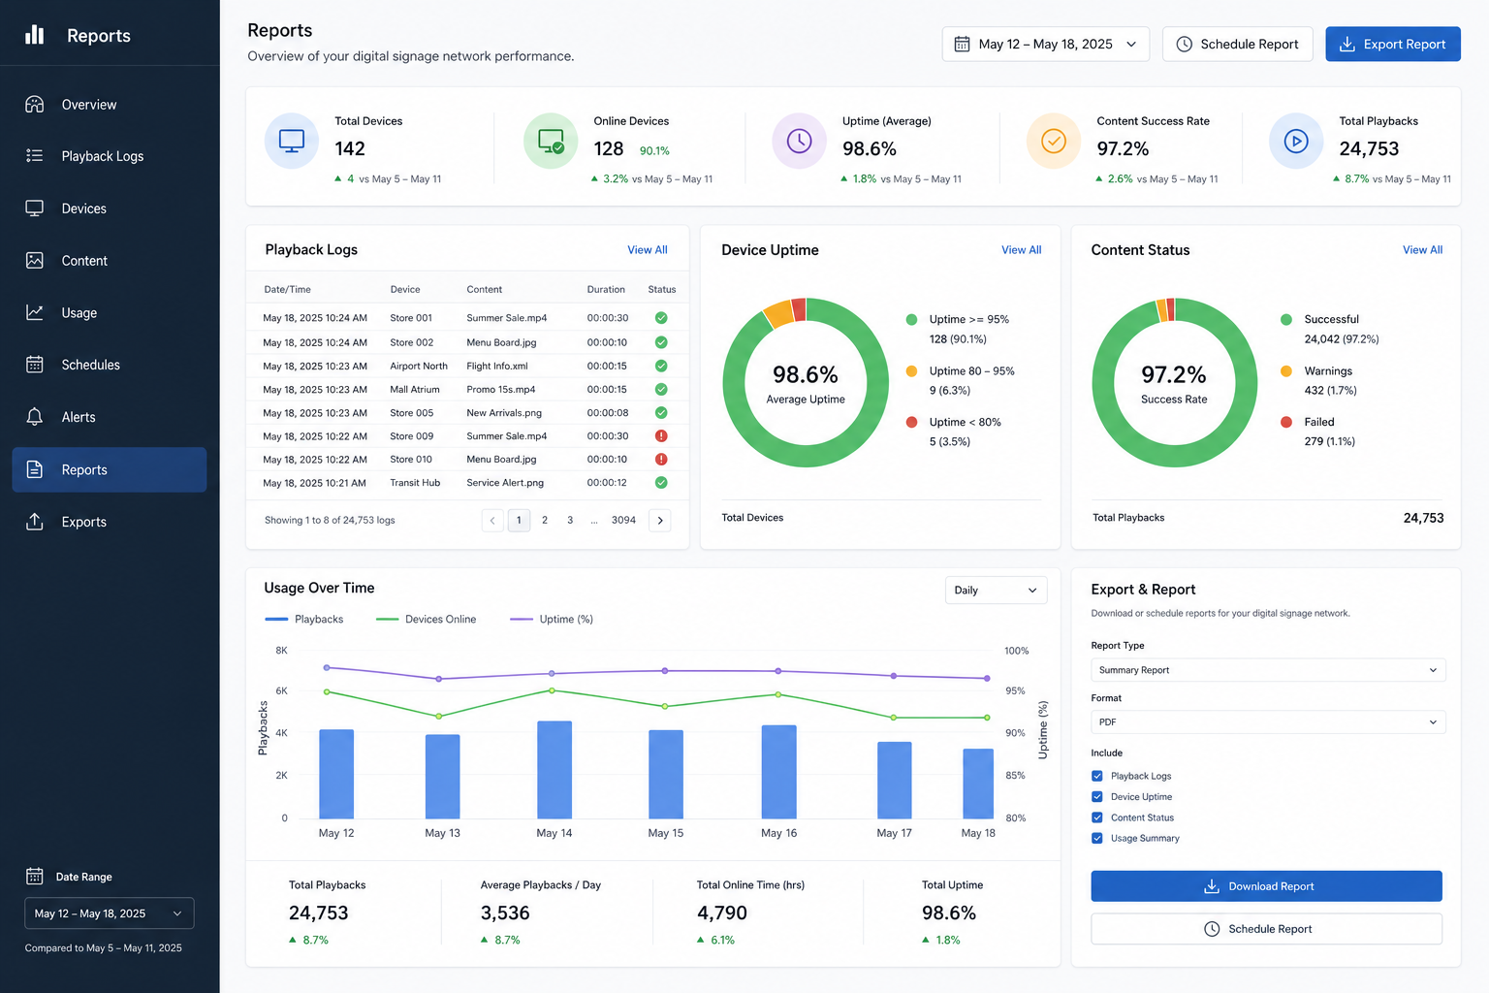Go to page 2 of playback logs

(545, 521)
